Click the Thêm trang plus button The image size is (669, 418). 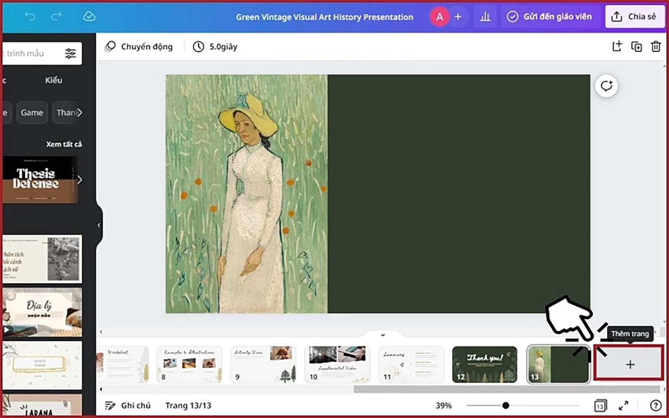[x=630, y=365]
